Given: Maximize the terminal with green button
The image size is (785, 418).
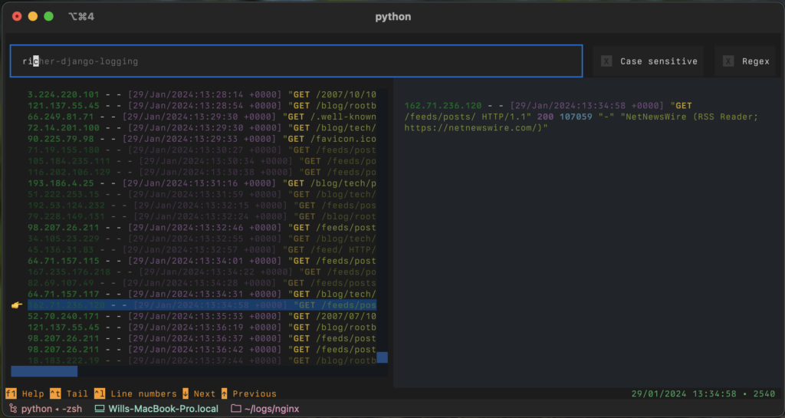Looking at the screenshot, I should click(x=48, y=17).
